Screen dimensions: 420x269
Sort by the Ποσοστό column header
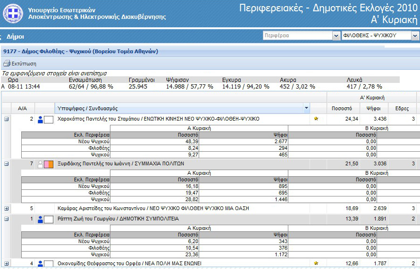(342, 108)
